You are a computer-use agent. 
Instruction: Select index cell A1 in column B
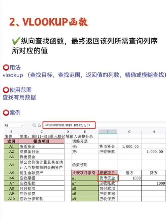(11, 146)
